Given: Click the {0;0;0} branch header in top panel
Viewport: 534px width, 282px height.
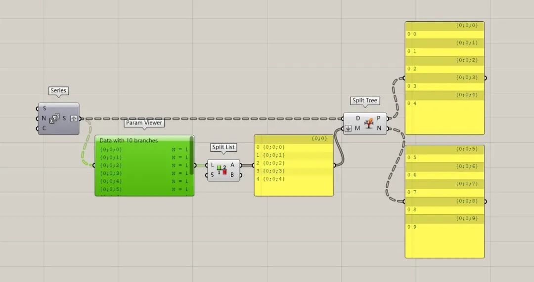Looking at the screenshot, I should point(445,26).
